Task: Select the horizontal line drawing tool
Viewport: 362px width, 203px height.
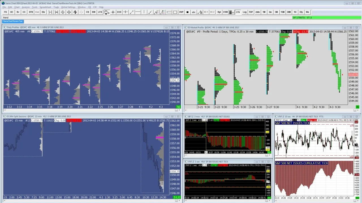Action: pos(138,12)
